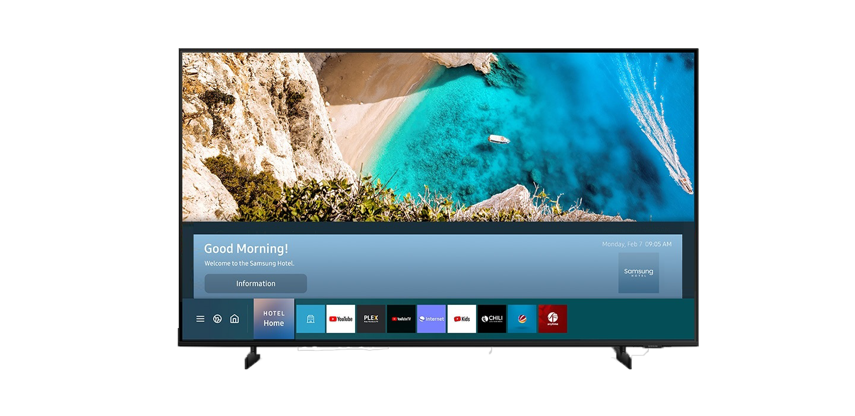Launch the YouTube Kids app

coord(462,319)
